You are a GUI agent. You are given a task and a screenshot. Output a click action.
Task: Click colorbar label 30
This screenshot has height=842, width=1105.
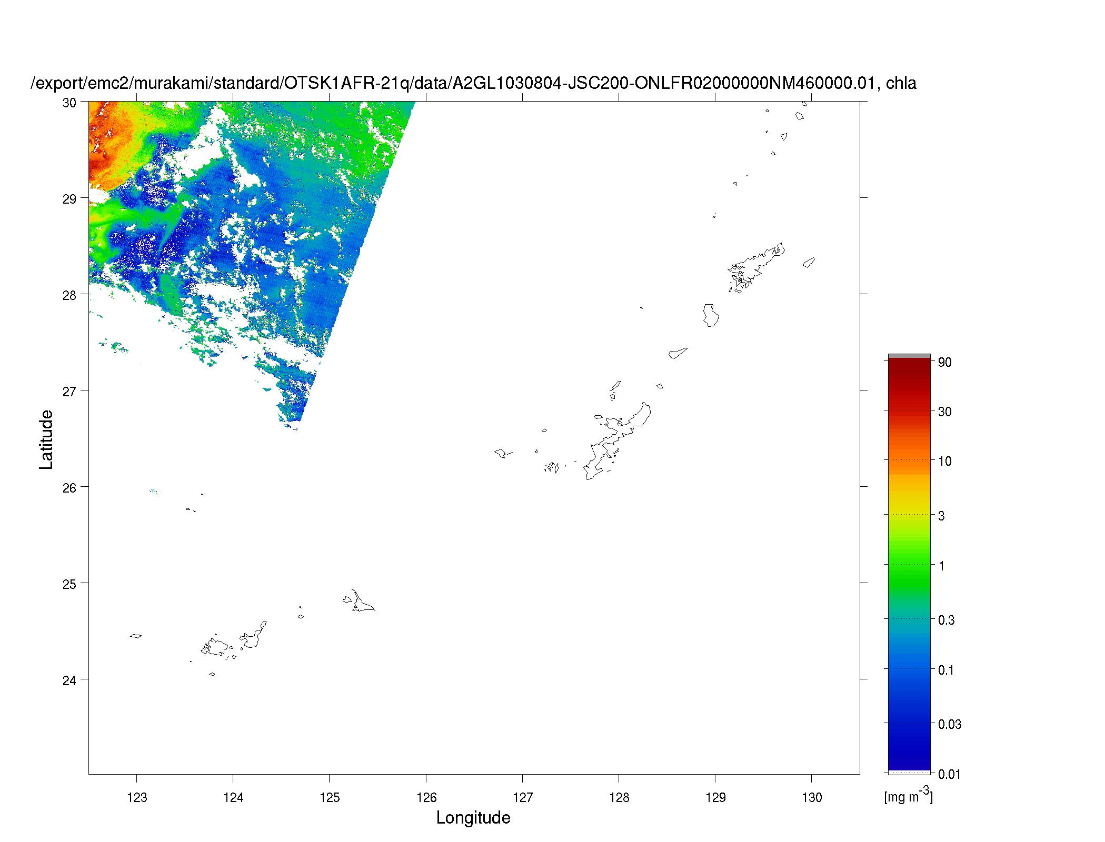945,412
